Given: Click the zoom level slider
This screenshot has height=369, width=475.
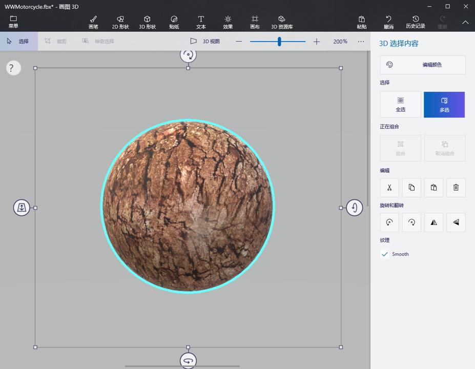Looking at the screenshot, I should click(x=279, y=42).
